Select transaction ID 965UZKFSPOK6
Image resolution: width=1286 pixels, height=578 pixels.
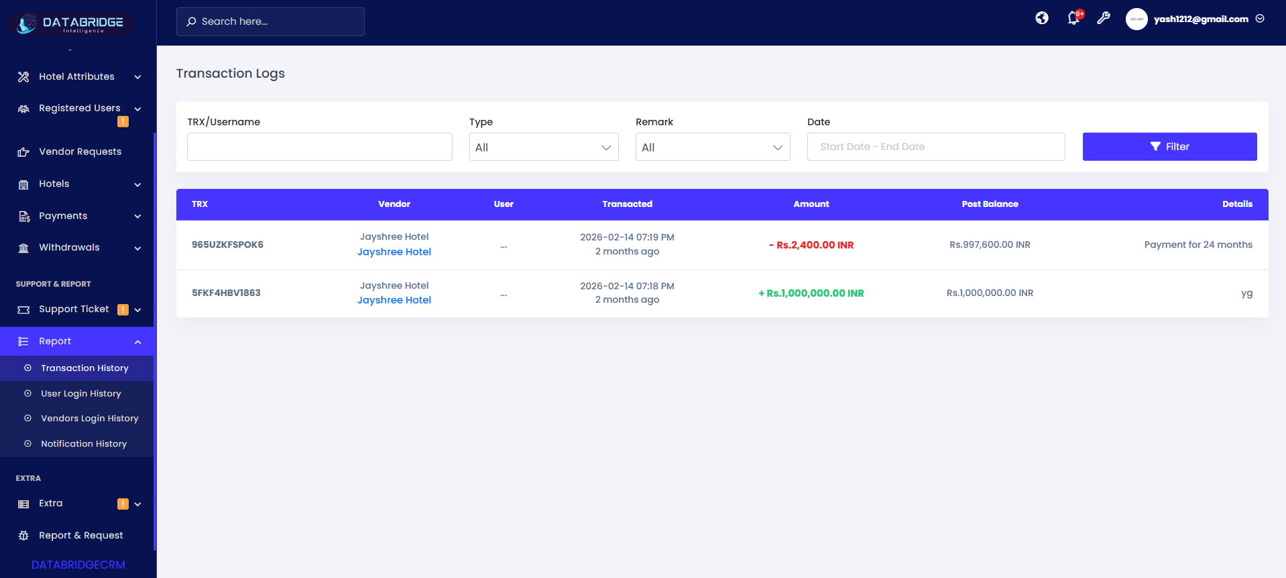point(227,244)
